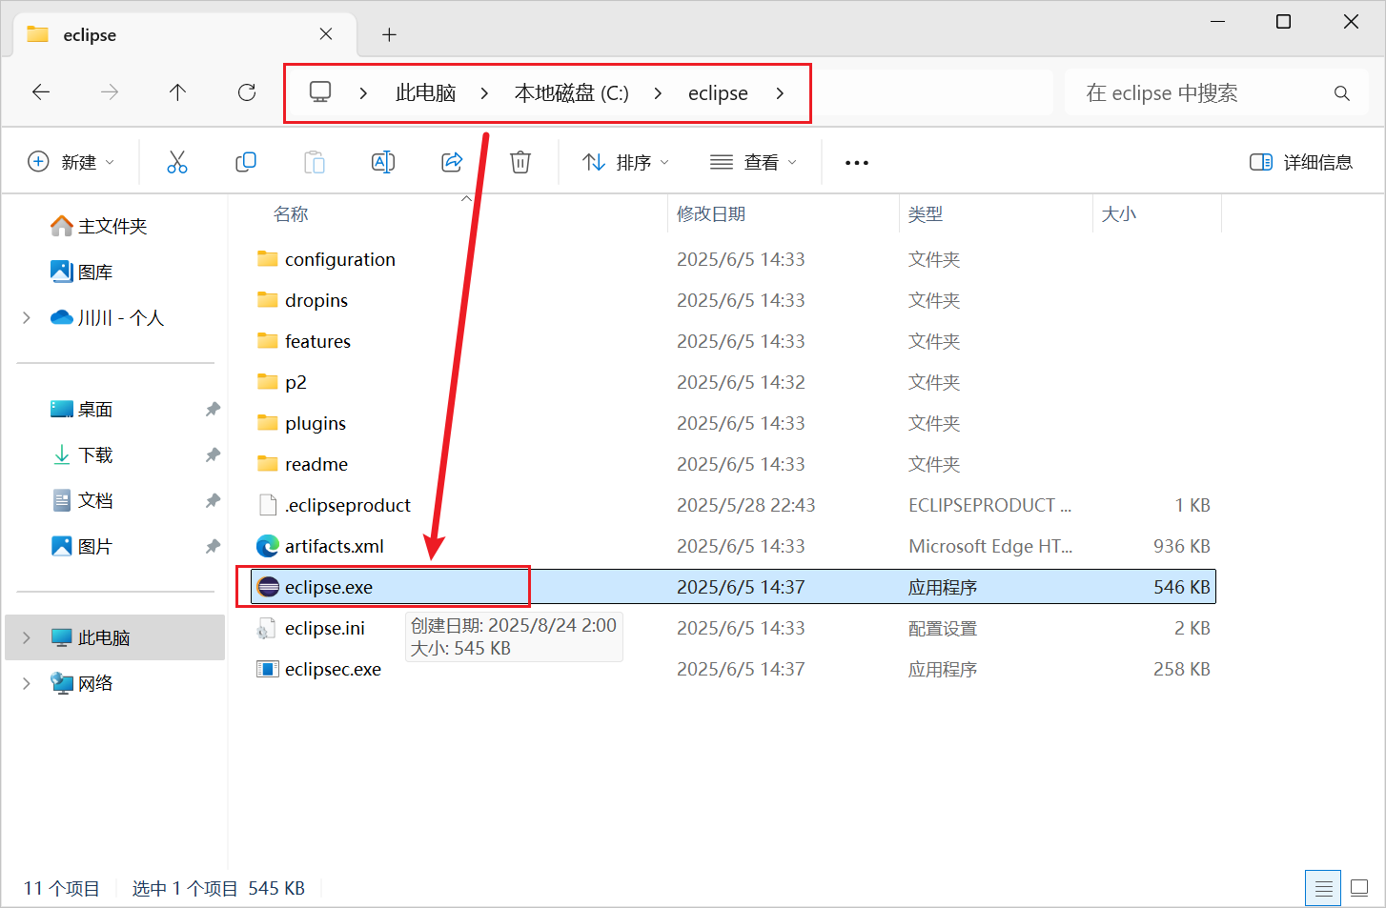Viewport: 1386px width, 908px height.
Task: Click the Paste clipboard icon
Action: pyautogui.click(x=315, y=162)
